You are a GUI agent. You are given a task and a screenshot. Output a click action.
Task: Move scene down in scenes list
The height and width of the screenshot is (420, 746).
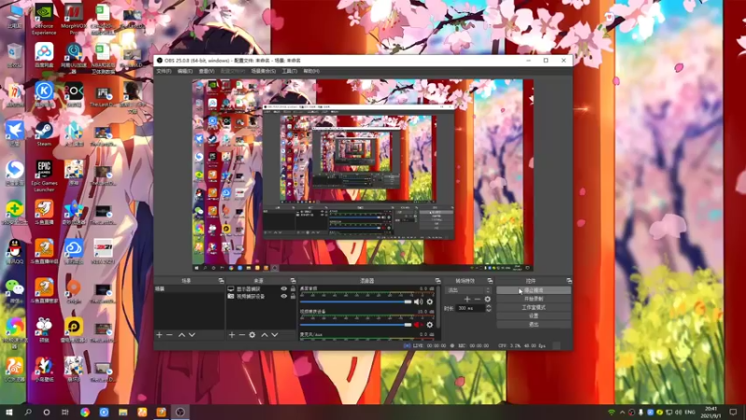pos(192,335)
